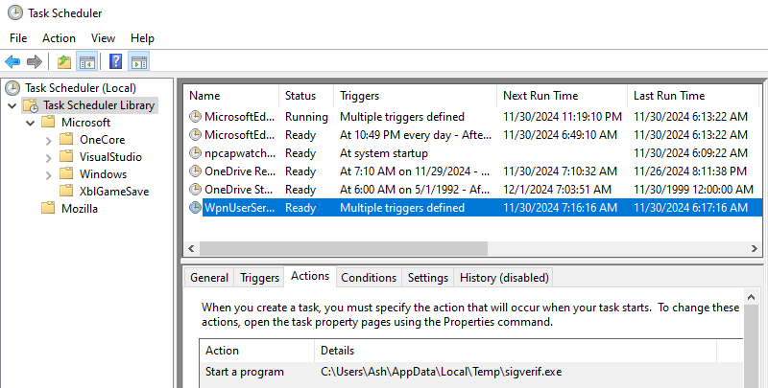Sort tasks by the Status column header
The image size is (768, 388).
coord(300,96)
